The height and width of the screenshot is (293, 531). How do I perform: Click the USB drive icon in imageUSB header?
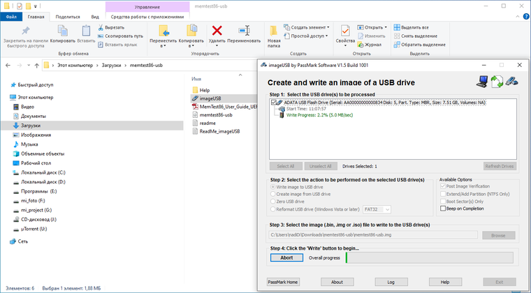click(511, 82)
